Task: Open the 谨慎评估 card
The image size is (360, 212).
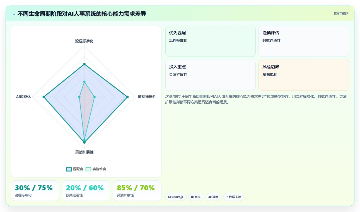Action: tap(304, 41)
